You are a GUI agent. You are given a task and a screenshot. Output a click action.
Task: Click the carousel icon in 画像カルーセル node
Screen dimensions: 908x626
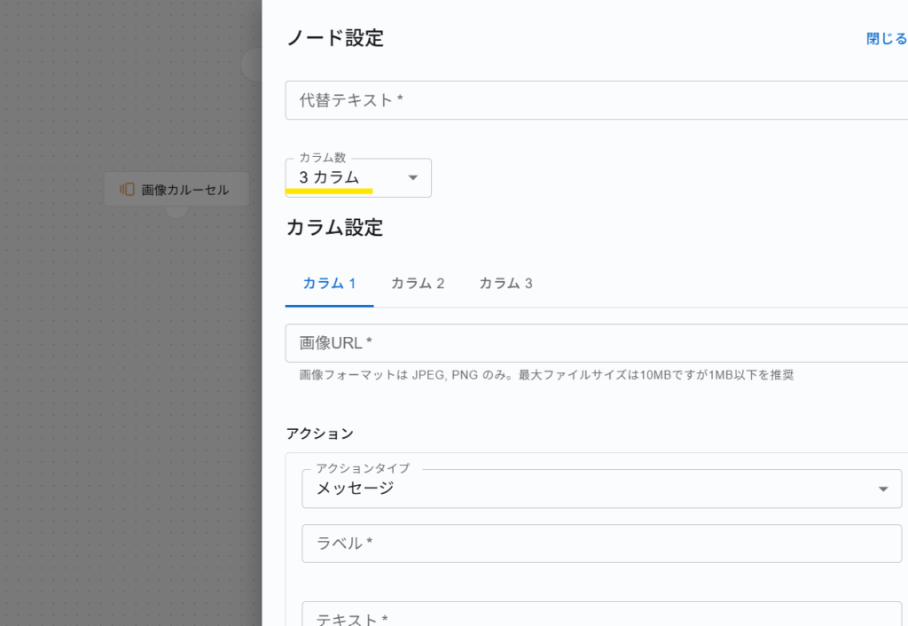(127, 189)
